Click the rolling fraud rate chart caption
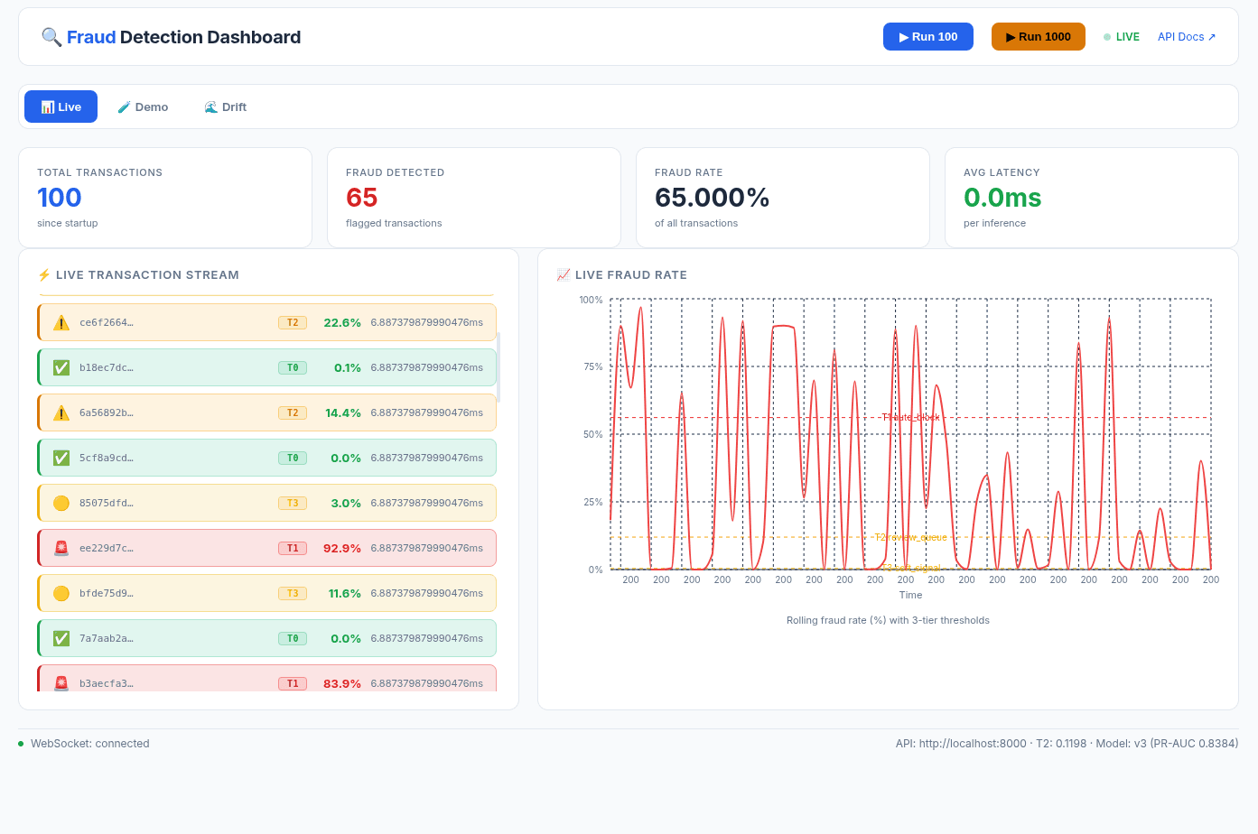 click(x=888, y=620)
